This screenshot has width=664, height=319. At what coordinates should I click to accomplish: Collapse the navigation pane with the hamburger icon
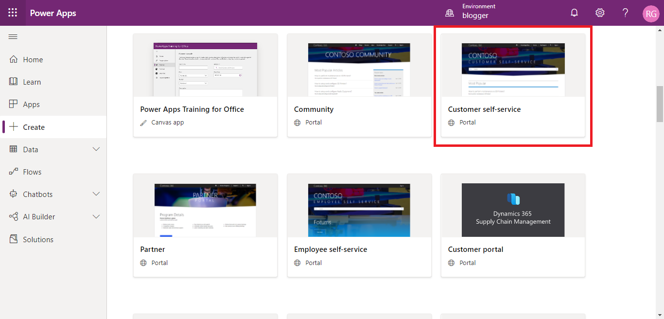(x=13, y=36)
